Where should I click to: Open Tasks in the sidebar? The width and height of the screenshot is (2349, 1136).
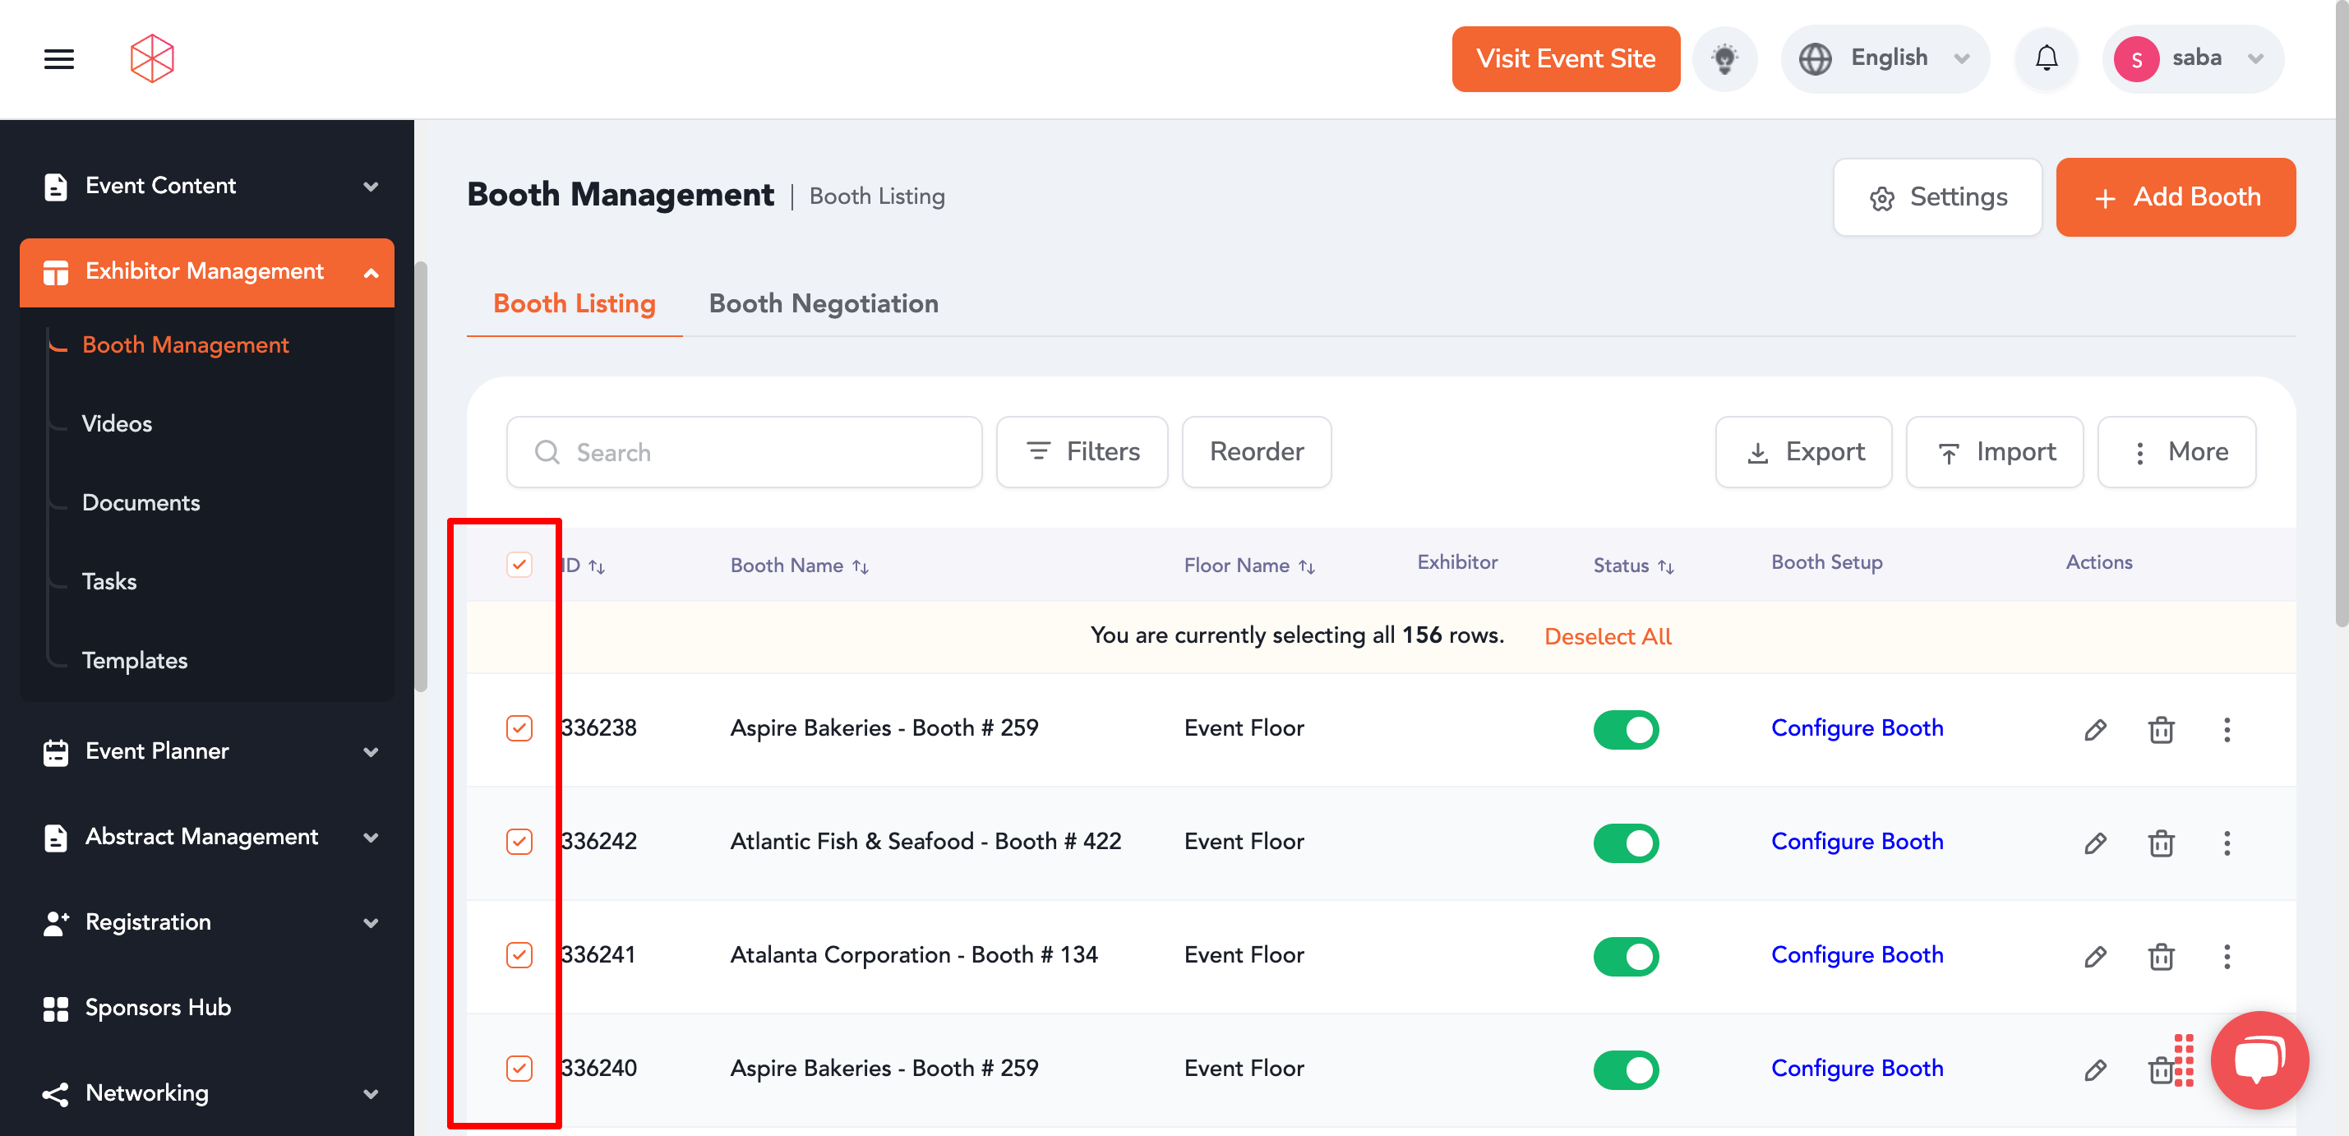[108, 582]
